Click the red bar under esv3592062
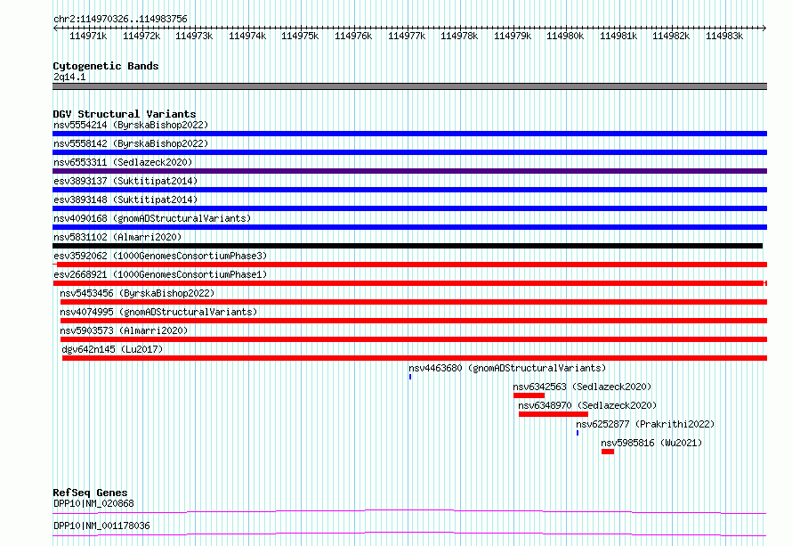 click(409, 265)
